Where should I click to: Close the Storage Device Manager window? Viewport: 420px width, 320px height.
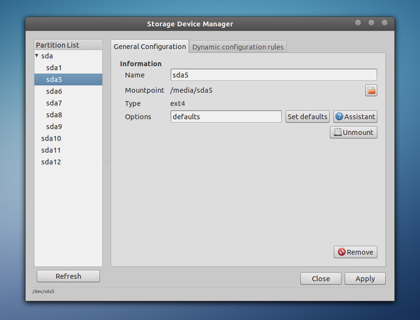coord(321,278)
